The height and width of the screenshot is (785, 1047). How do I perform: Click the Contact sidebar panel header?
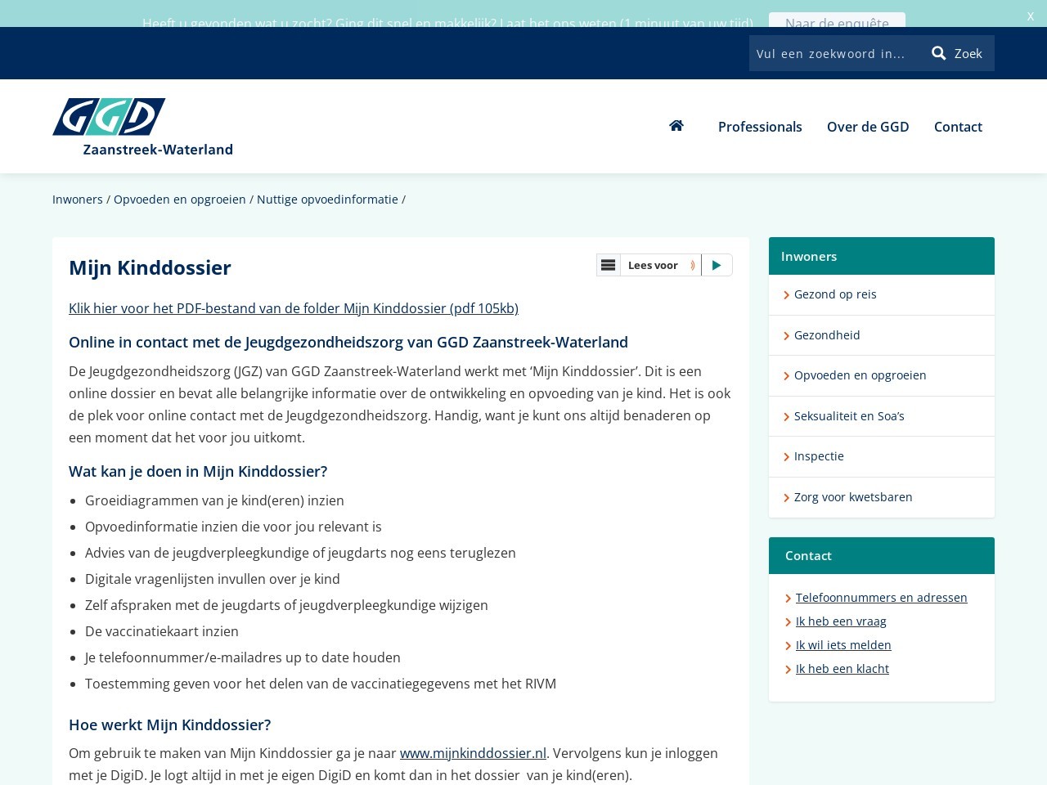(x=882, y=555)
